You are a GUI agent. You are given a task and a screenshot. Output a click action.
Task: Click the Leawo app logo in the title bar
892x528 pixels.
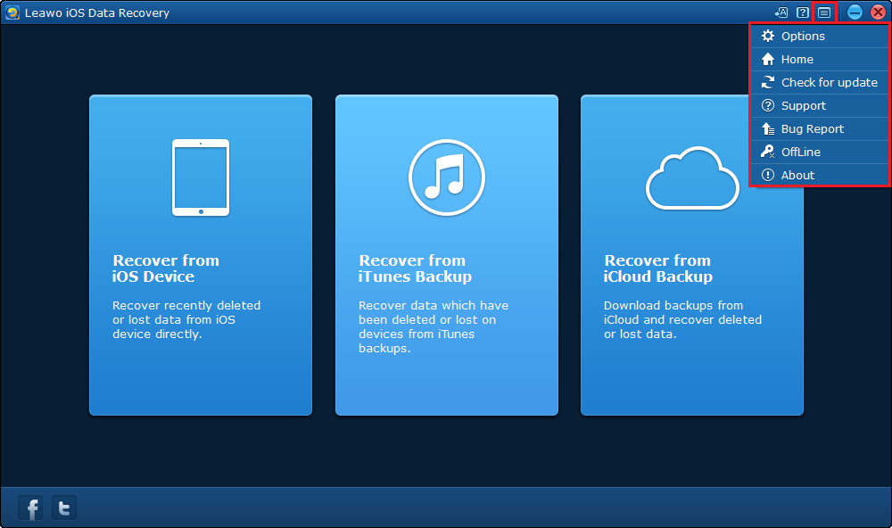click(12, 12)
